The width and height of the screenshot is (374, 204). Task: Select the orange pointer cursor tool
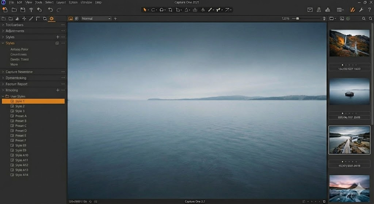pyautogui.click(x=145, y=10)
